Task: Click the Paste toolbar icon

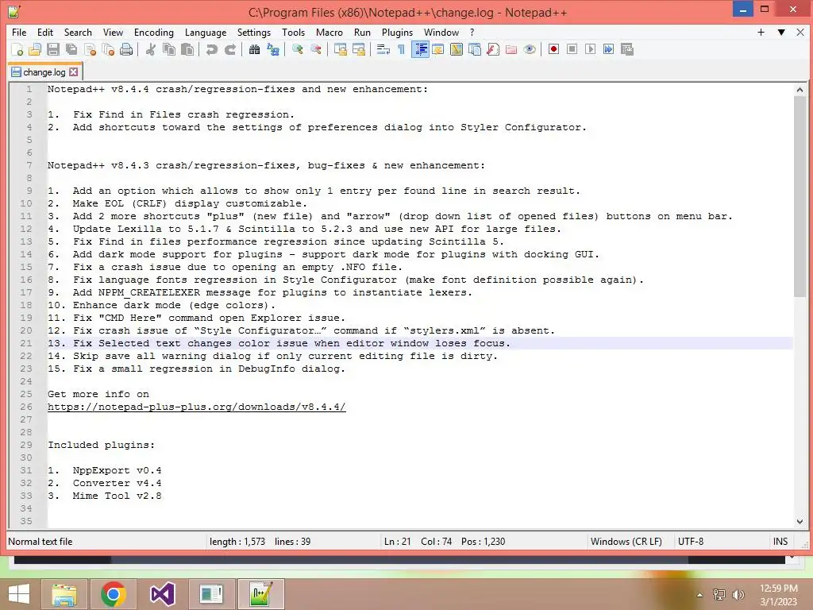Action: coord(187,49)
